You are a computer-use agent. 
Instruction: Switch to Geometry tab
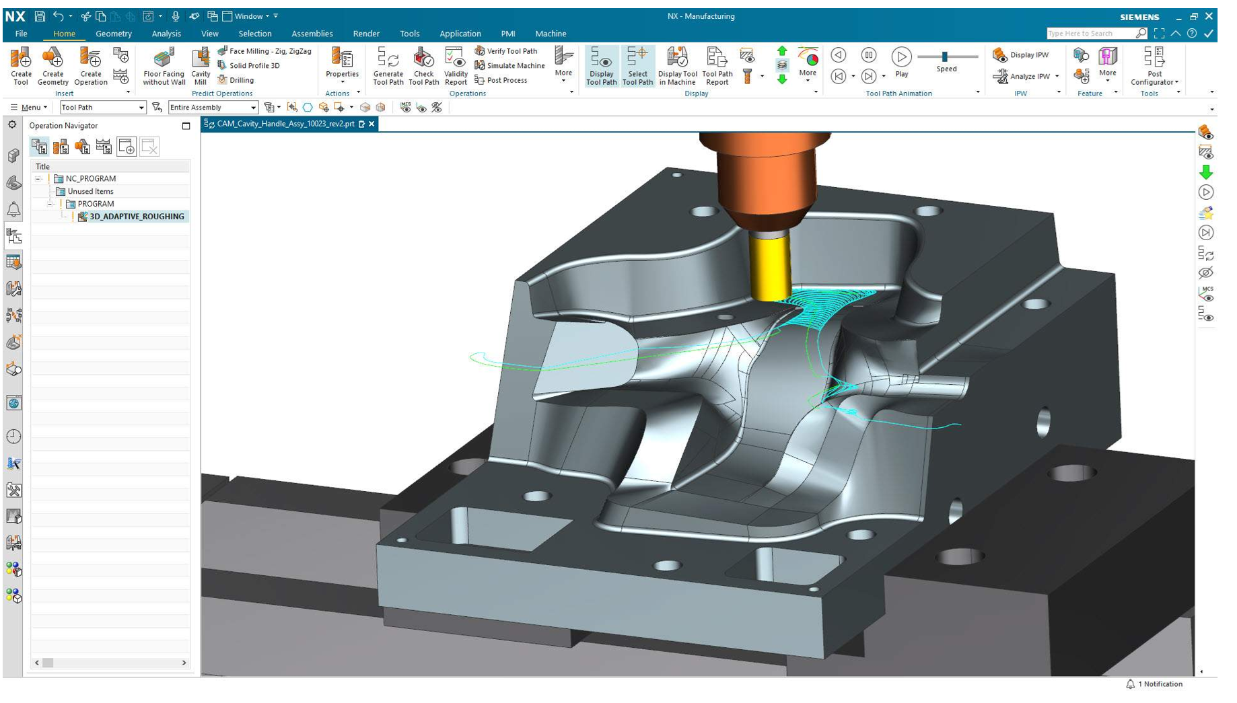(x=113, y=34)
